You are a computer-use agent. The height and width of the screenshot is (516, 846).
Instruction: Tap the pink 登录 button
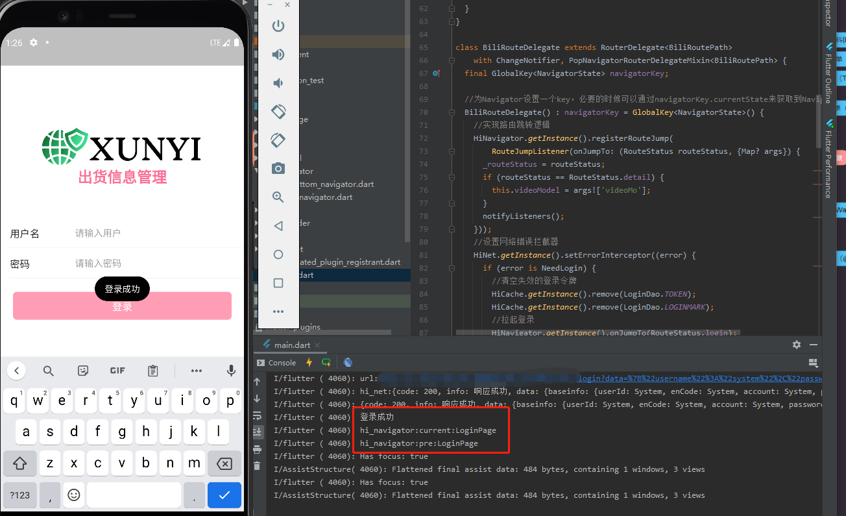coord(122,306)
